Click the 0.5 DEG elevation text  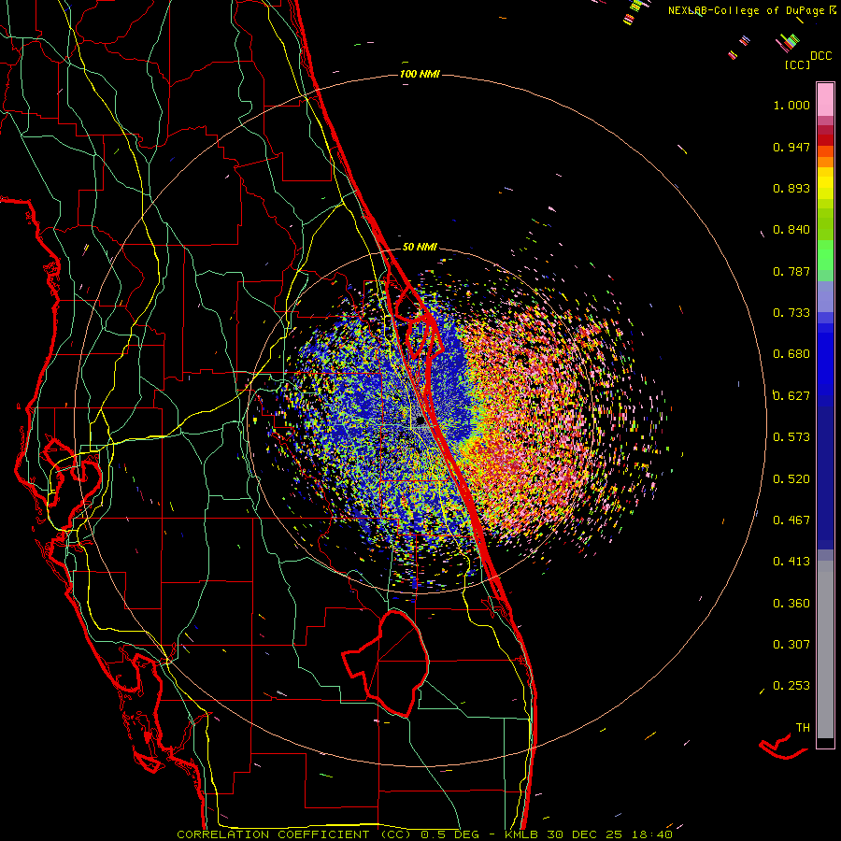click(x=449, y=834)
